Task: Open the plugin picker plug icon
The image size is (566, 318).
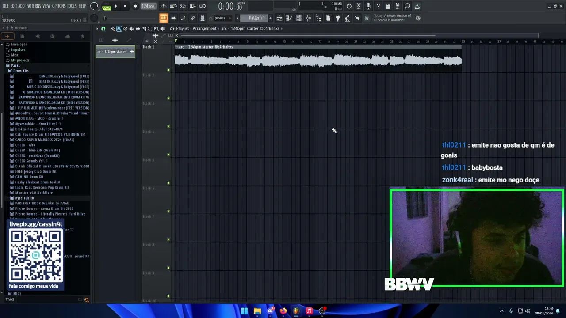Action: coord(338,18)
